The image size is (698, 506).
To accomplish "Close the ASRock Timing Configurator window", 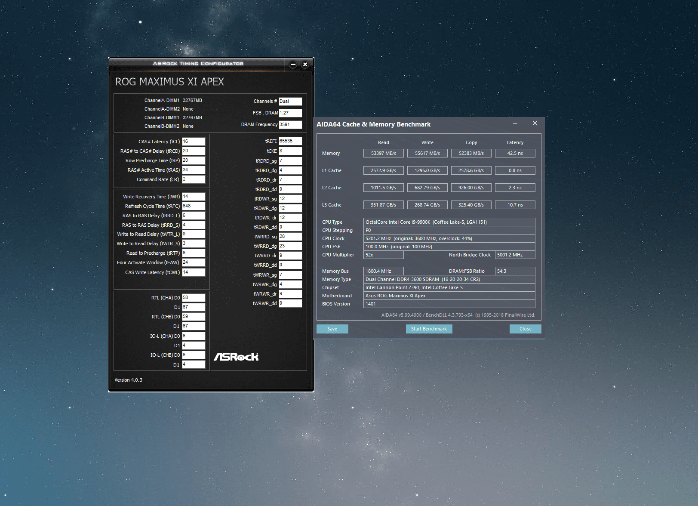I will coord(305,65).
